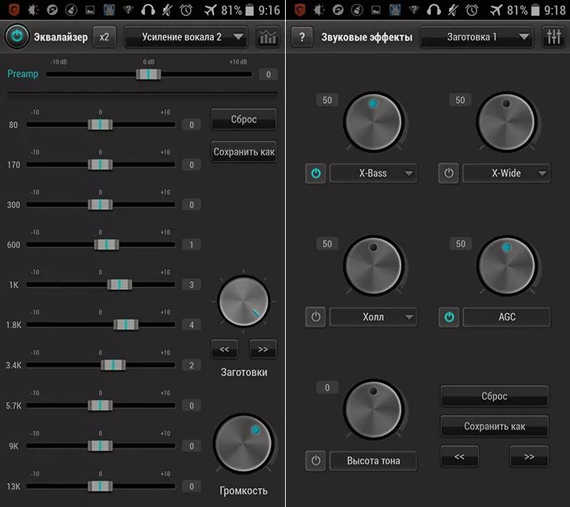Open the 'Заготовка 1' effects preset dropdown
This screenshot has width=570, height=507.
tap(477, 36)
